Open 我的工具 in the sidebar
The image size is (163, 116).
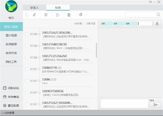pos(11,62)
